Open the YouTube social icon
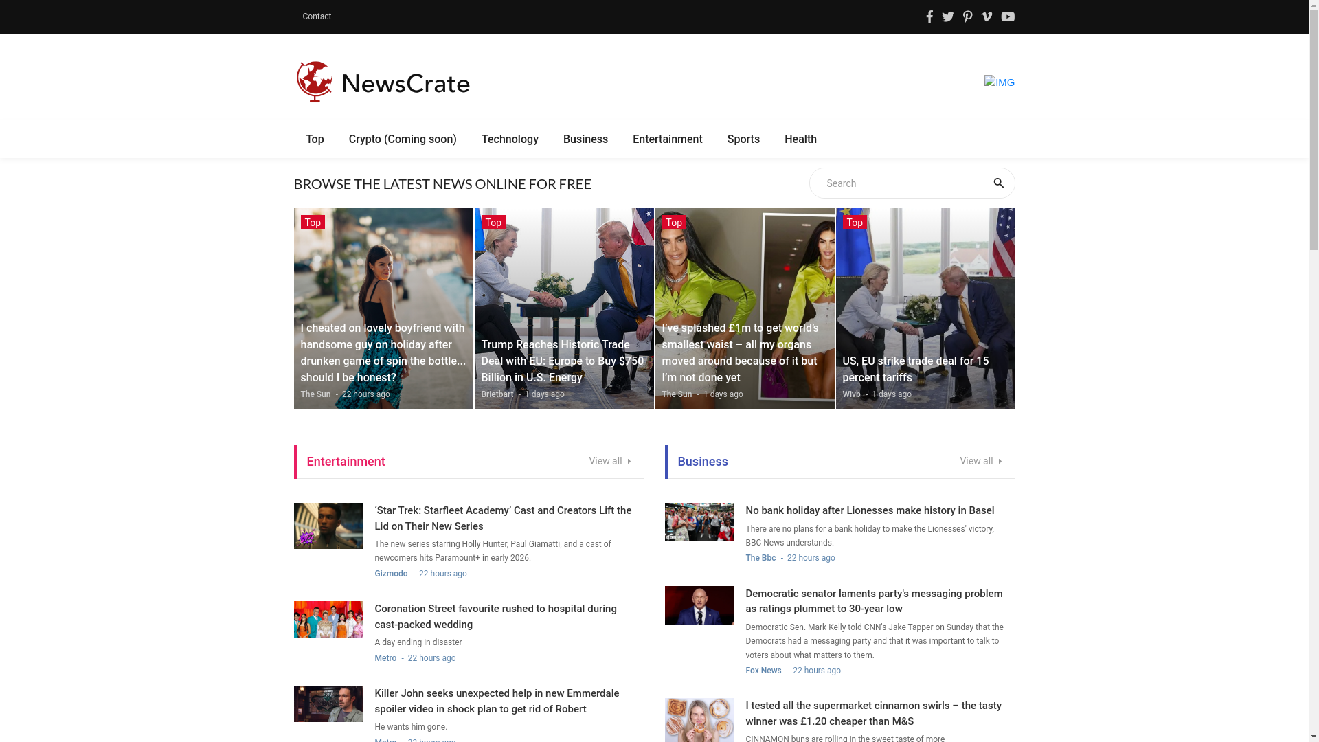1319x742 pixels. coord(1008,16)
